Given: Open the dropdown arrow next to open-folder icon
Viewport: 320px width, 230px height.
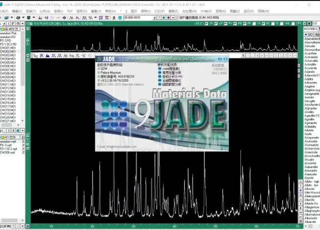Looking at the screenshot, I should pos(12,18).
